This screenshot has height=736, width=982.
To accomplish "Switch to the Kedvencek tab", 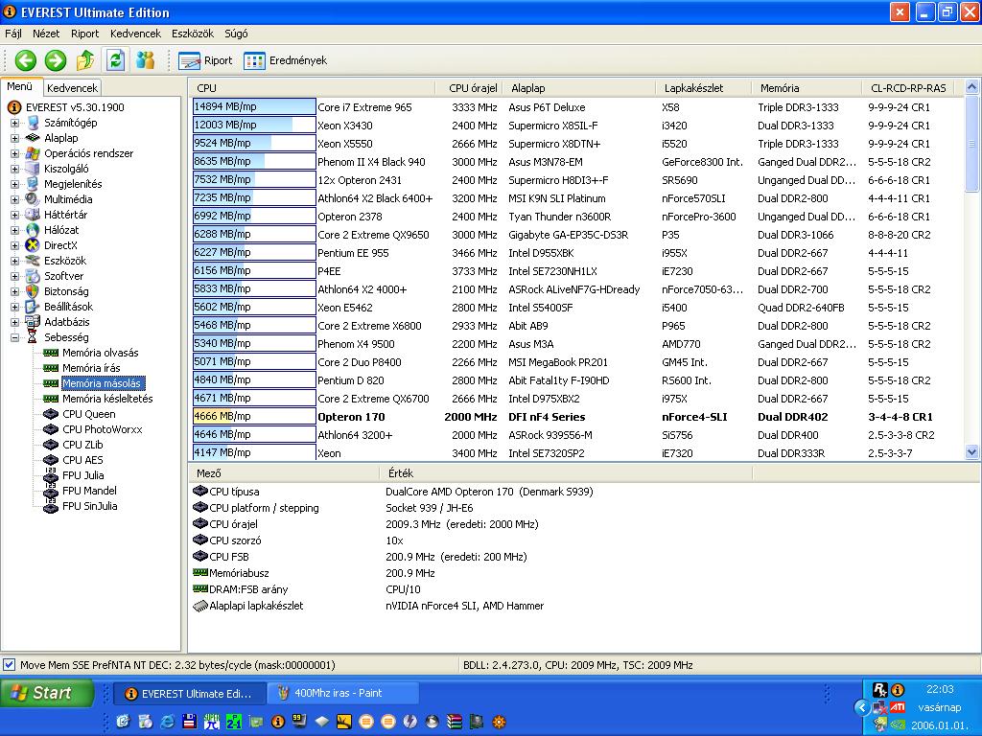I will [x=72, y=88].
